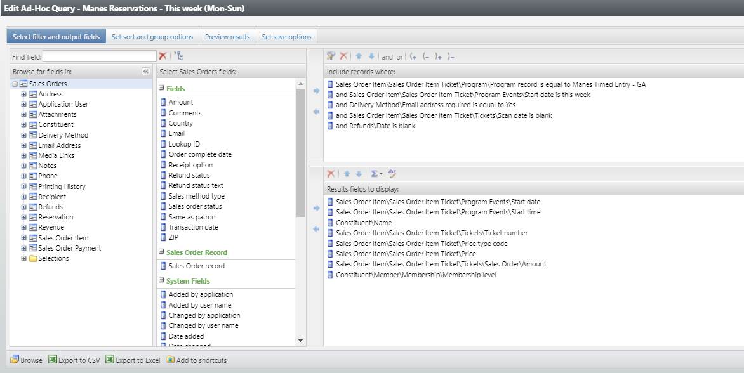Expand the Refunds tree node
The image size is (744, 373).
pyautogui.click(x=24, y=207)
